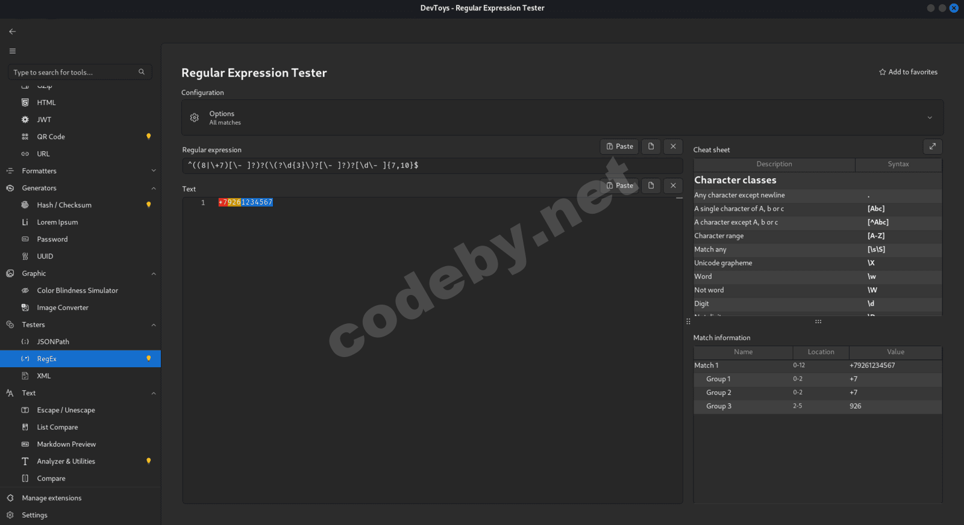Load file into regular expression field
The image size is (964, 525).
coord(651,146)
